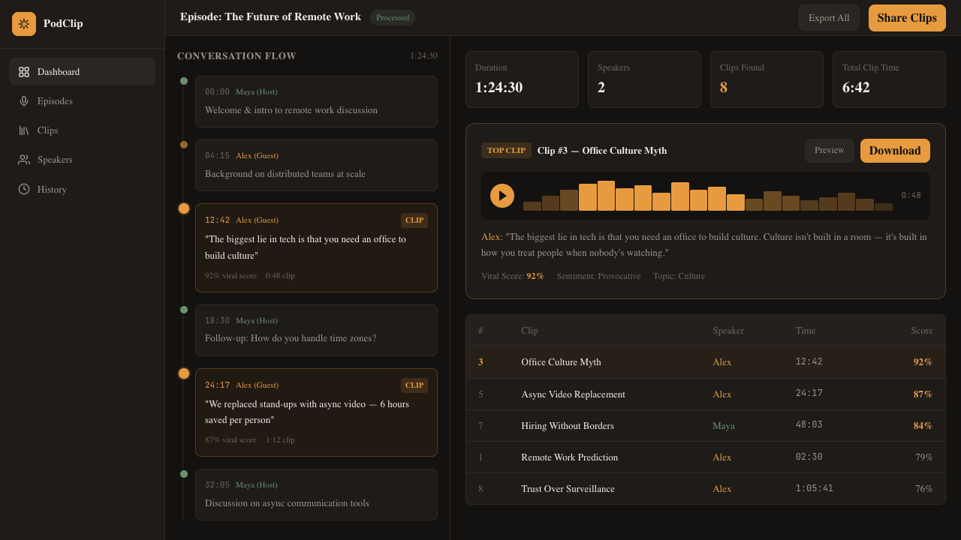
Task: Sort table by Clip column header
Action: 530,331
